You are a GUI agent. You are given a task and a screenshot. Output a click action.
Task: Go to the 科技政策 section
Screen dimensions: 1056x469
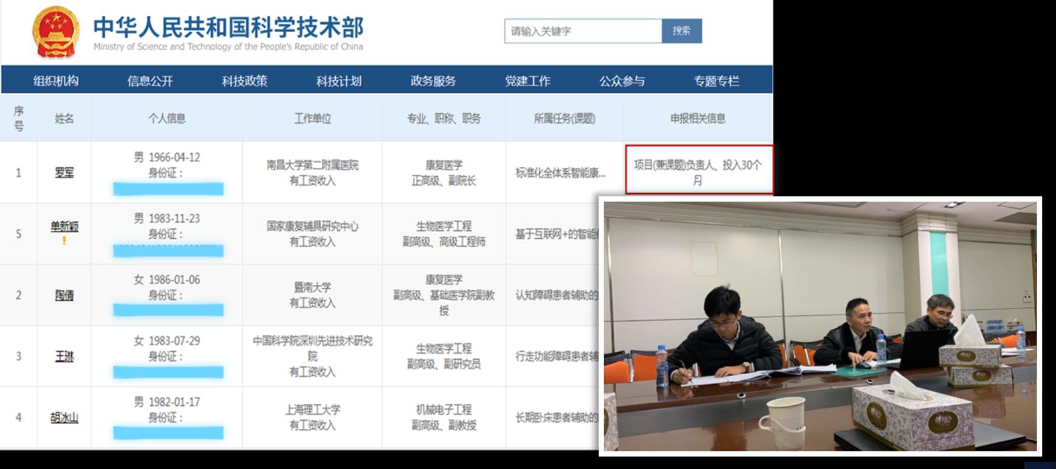(x=245, y=81)
